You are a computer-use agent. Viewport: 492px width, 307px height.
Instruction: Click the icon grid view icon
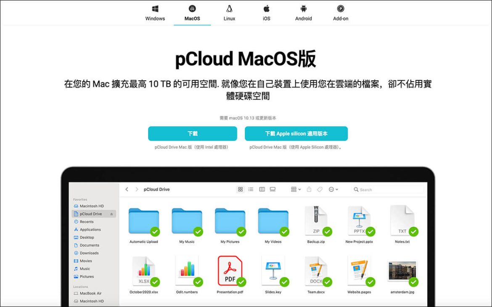click(x=240, y=189)
